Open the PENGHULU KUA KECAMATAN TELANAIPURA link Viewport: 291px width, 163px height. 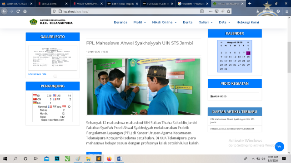(x=232, y=129)
